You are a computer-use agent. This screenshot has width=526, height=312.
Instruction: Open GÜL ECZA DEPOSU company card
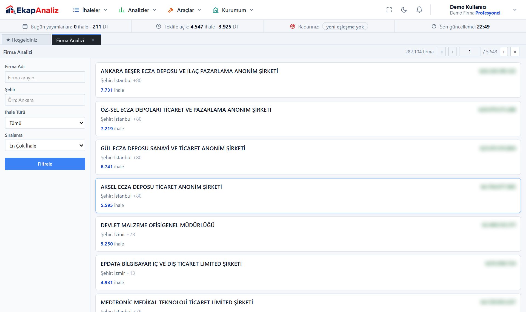click(308, 157)
